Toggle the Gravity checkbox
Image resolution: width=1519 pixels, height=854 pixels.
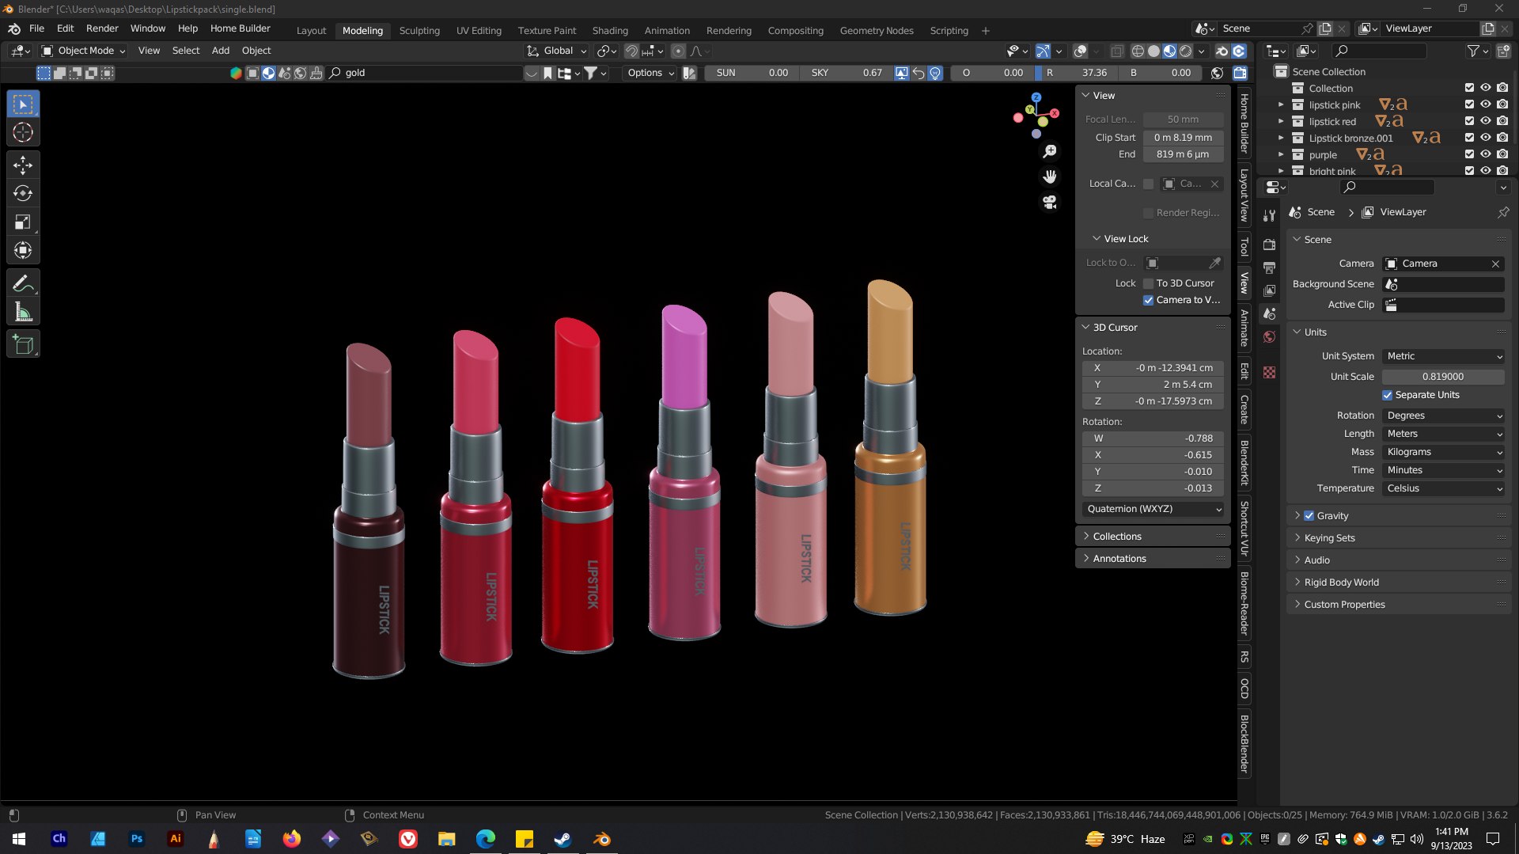tap(1309, 515)
